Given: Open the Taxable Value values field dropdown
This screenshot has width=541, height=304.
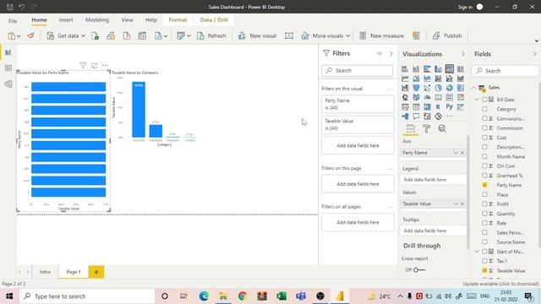Looking at the screenshot, I should pyautogui.click(x=456, y=204).
